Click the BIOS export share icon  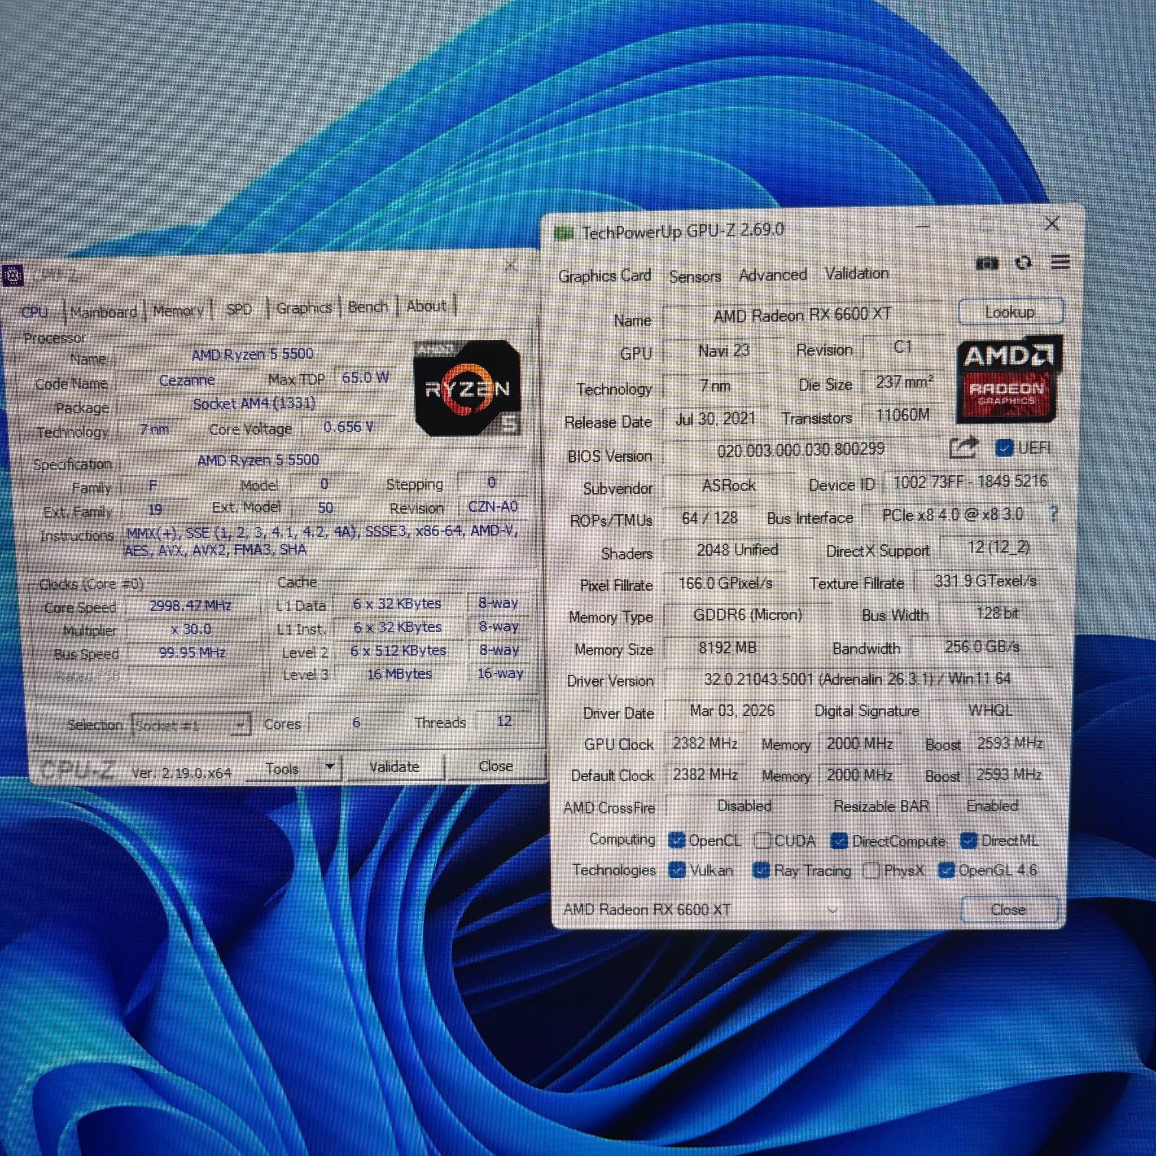pos(964,448)
